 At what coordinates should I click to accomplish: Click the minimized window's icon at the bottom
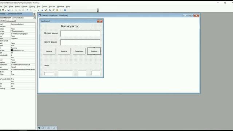coord(39,128)
